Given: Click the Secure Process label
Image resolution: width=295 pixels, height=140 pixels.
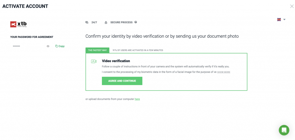Looking at the screenshot, I should click(121, 22).
